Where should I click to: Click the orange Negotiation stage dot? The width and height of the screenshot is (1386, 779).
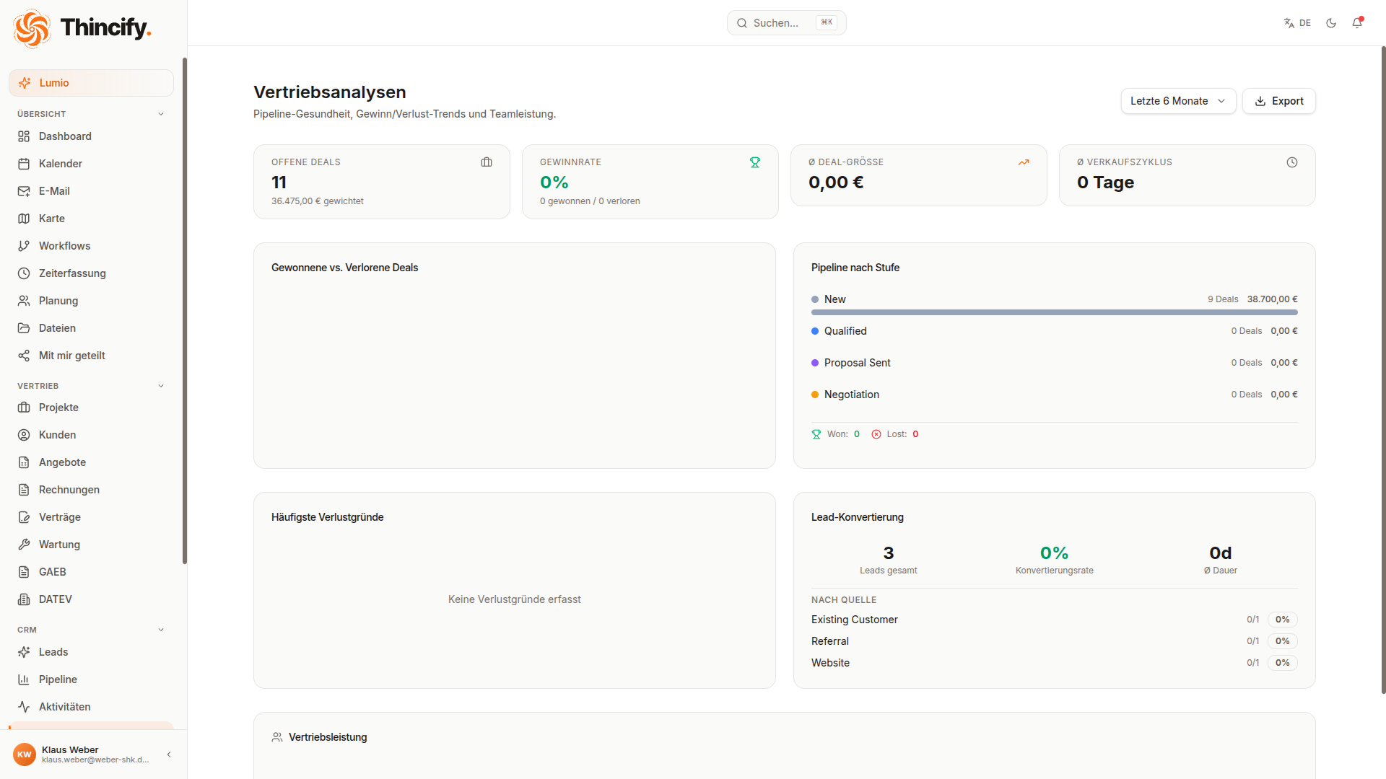point(815,395)
